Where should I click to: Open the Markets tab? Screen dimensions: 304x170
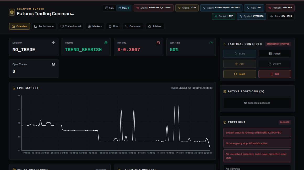pyautogui.click(x=95, y=26)
